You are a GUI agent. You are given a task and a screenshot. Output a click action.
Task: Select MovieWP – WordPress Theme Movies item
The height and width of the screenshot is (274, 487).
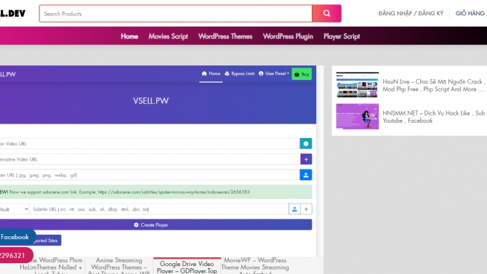coord(255,266)
